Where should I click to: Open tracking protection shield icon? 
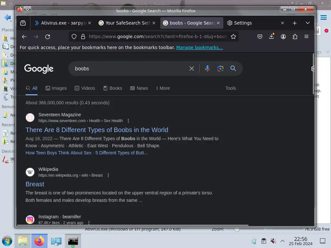[74, 37]
